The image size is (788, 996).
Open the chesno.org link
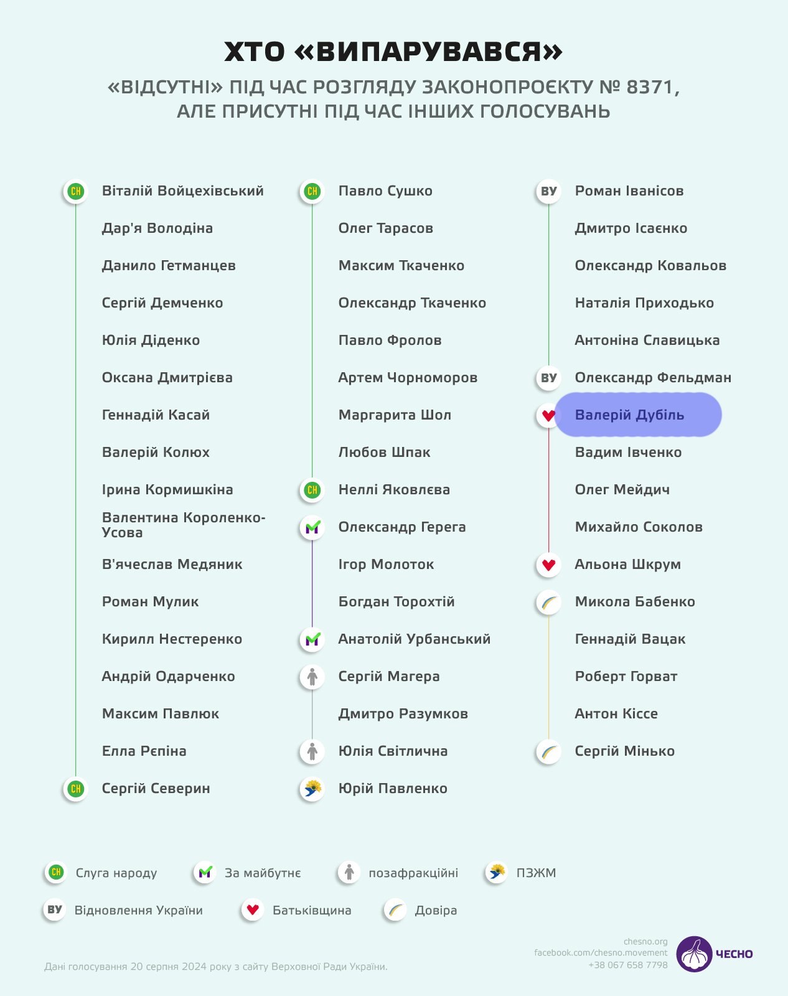click(x=645, y=941)
